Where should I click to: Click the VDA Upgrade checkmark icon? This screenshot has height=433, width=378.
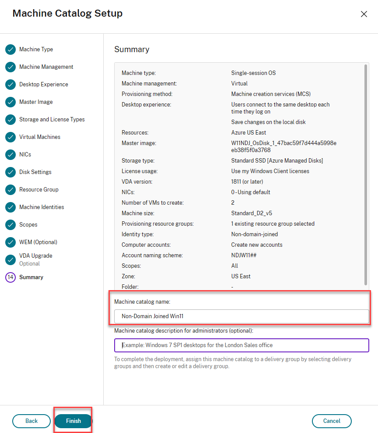tap(10, 259)
